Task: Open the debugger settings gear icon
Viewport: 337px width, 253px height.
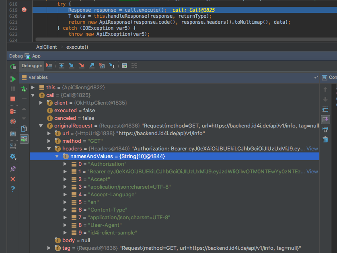Action: tap(13, 156)
